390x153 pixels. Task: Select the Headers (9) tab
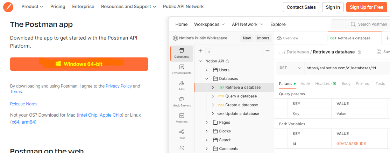326,84
